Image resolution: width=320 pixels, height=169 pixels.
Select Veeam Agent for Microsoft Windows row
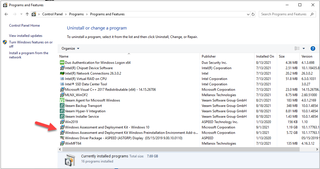point(189,100)
